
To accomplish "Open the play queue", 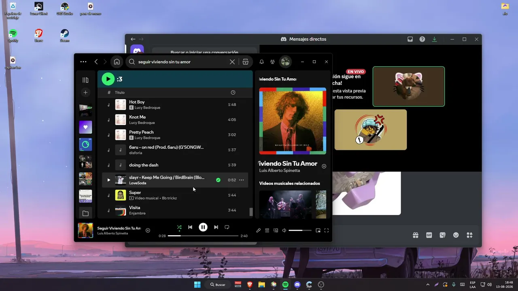I will coord(267,230).
